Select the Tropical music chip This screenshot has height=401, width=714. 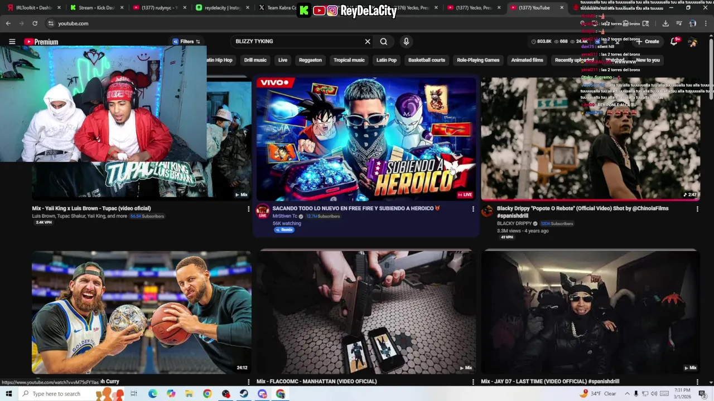349,60
